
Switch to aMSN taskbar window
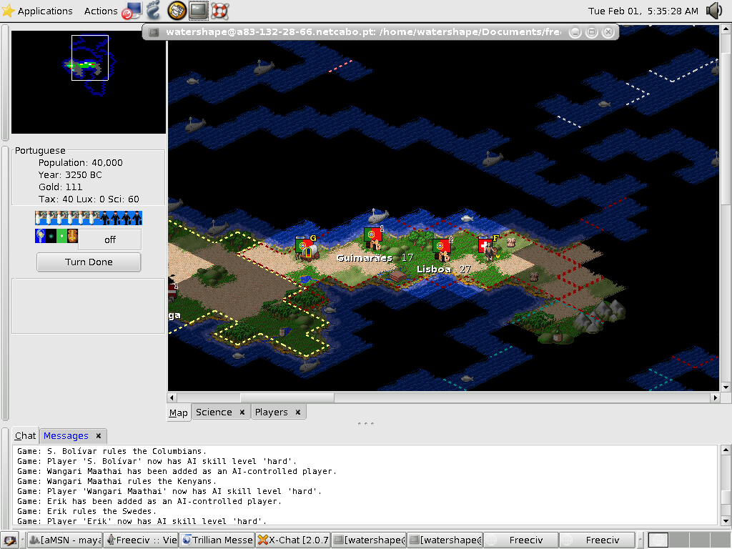click(65, 540)
